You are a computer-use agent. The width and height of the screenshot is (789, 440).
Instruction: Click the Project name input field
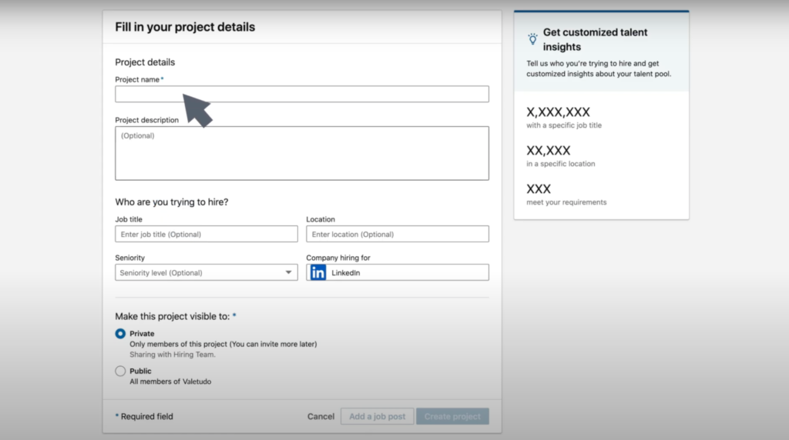pos(301,94)
